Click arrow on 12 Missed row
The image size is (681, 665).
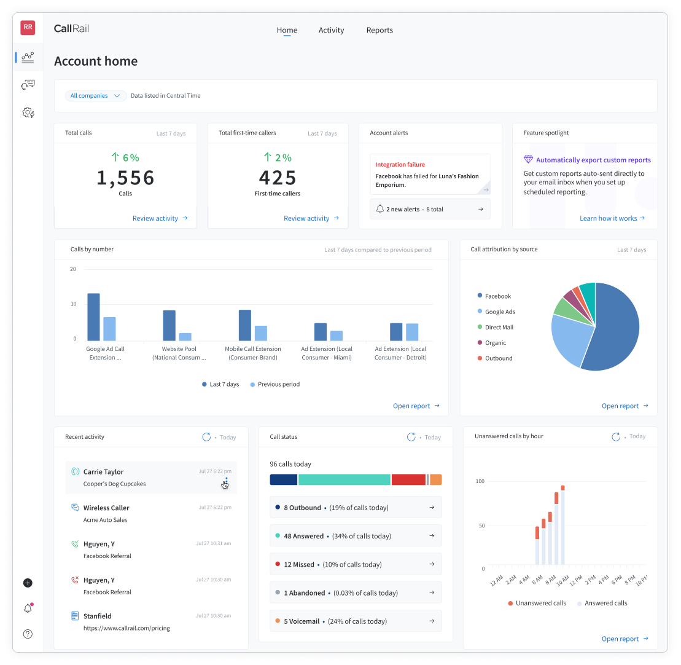pos(432,564)
